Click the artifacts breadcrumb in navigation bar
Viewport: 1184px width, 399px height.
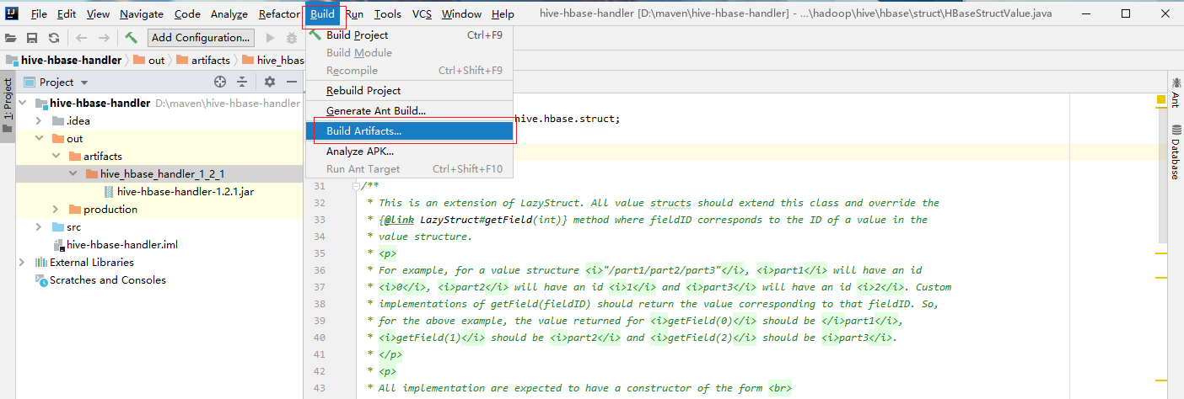pyautogui.click(x=202, y=60)
